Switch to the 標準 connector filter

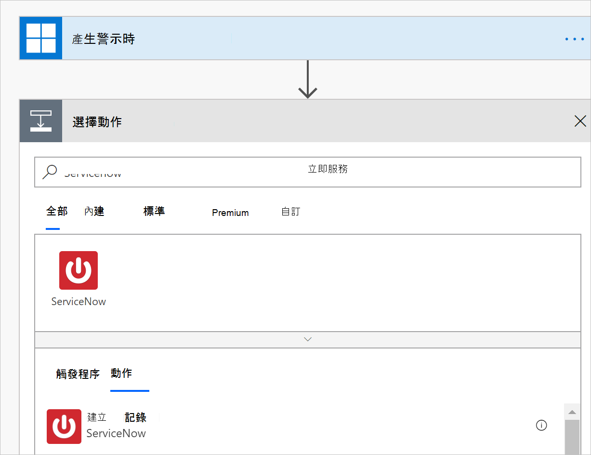pyautogui.click(x=154, y=211)
